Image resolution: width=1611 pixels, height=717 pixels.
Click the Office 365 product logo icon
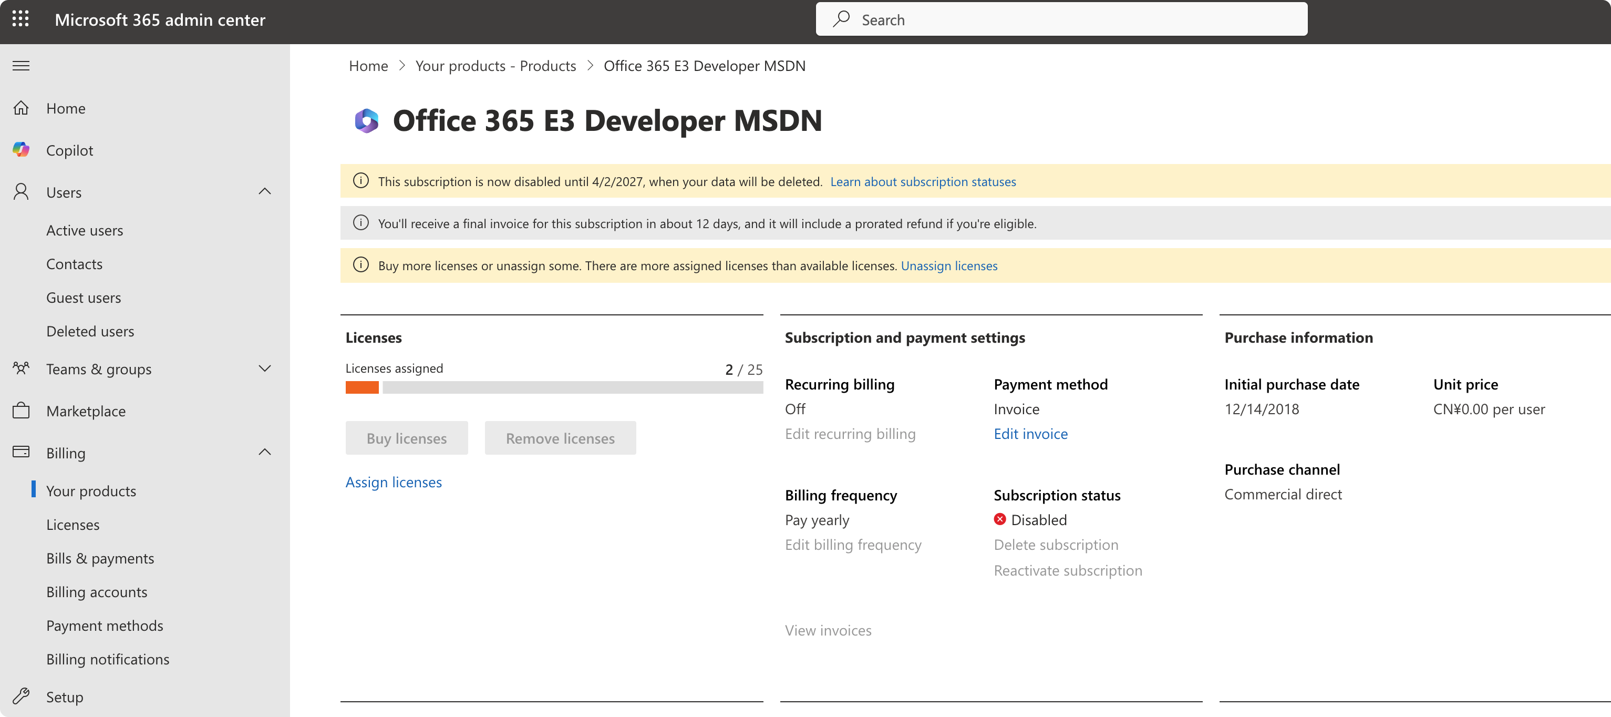(366, 121)
